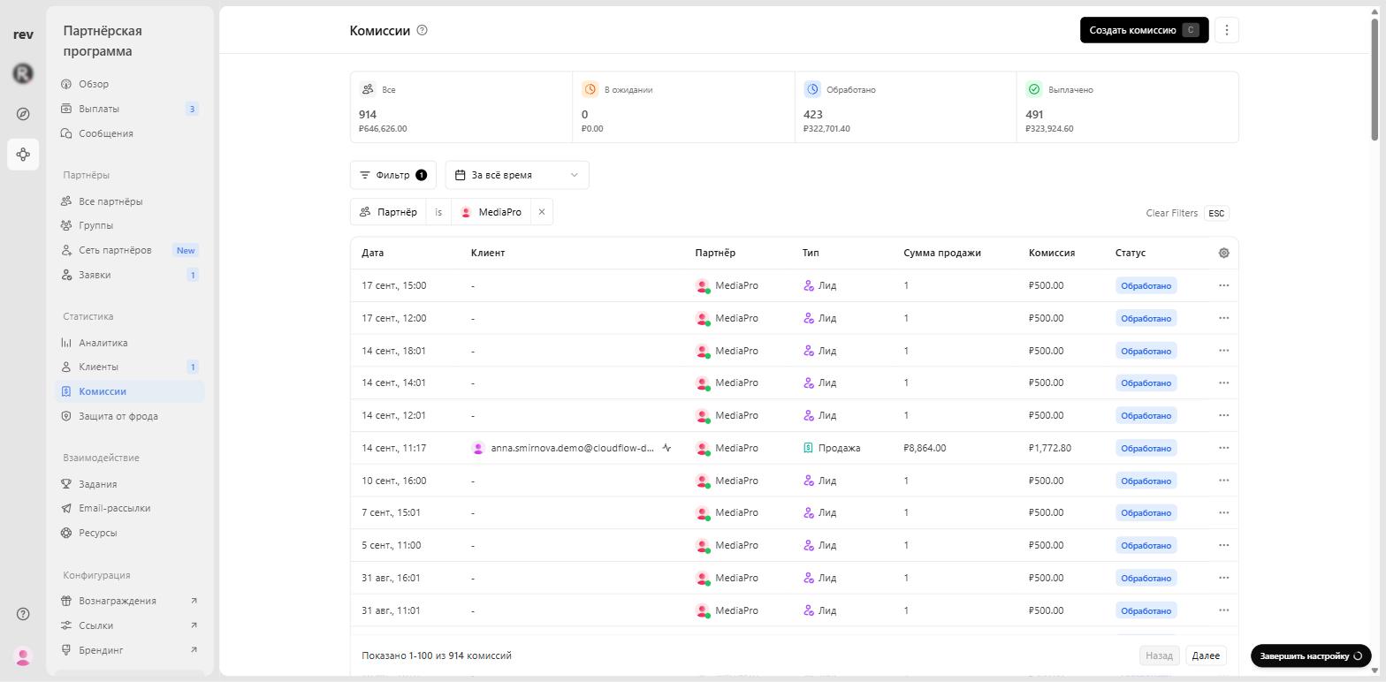Open row actions for 14 сент., 11:17 sale
The width and height of the screenshot is (1386, 682).
[x=1223, y=448]
